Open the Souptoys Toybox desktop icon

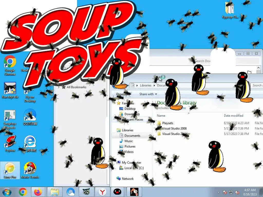[10, 144]
